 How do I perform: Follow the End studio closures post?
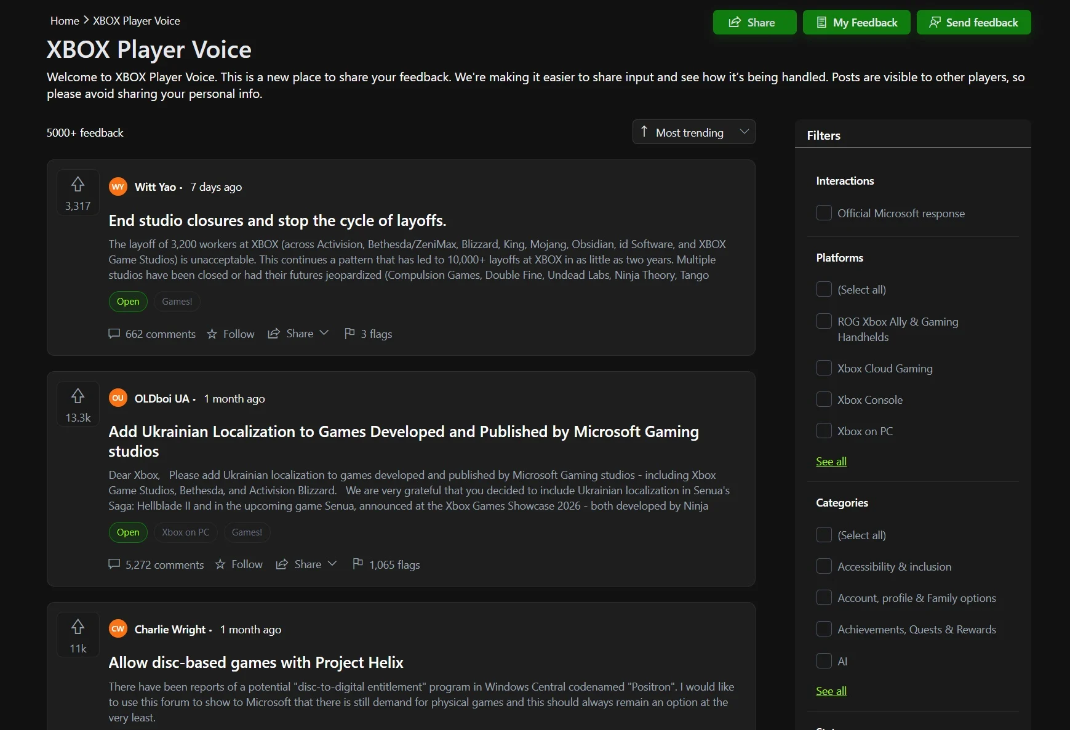231,334
